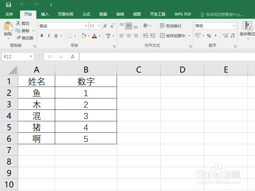Click the text orientation icon
Image resolution: width=255 pixels, height=191 pixels.
(x=146, y=26)
